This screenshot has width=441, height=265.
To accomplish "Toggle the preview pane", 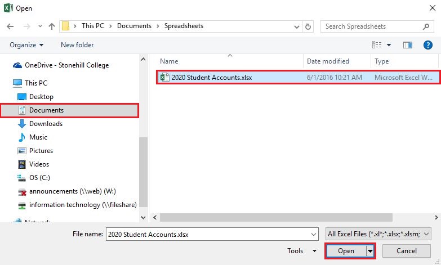I will 408,45.
